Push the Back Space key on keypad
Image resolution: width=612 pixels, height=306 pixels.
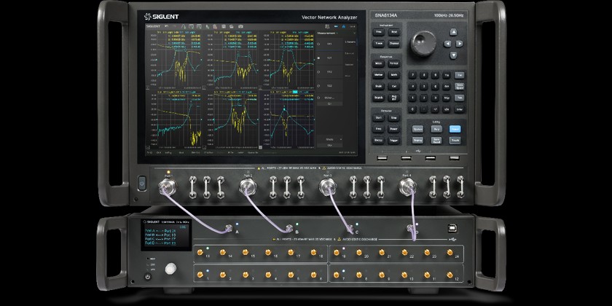pos(460,86)
